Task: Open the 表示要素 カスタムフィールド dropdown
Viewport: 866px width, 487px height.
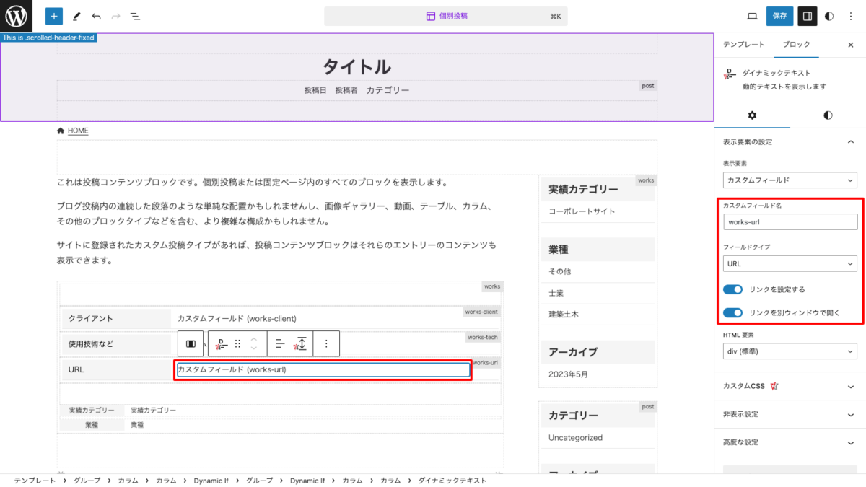Action: tap(790, 180)
